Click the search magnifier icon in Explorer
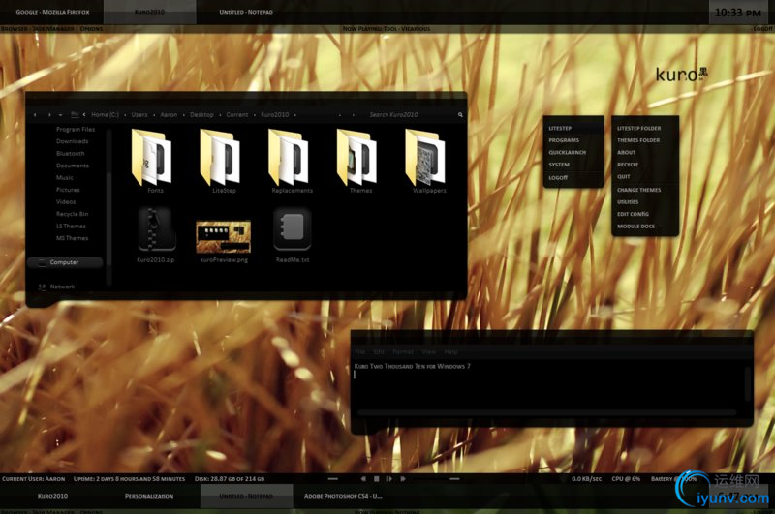The width and height of the screenshot is (775, 514). coord(460,114)
